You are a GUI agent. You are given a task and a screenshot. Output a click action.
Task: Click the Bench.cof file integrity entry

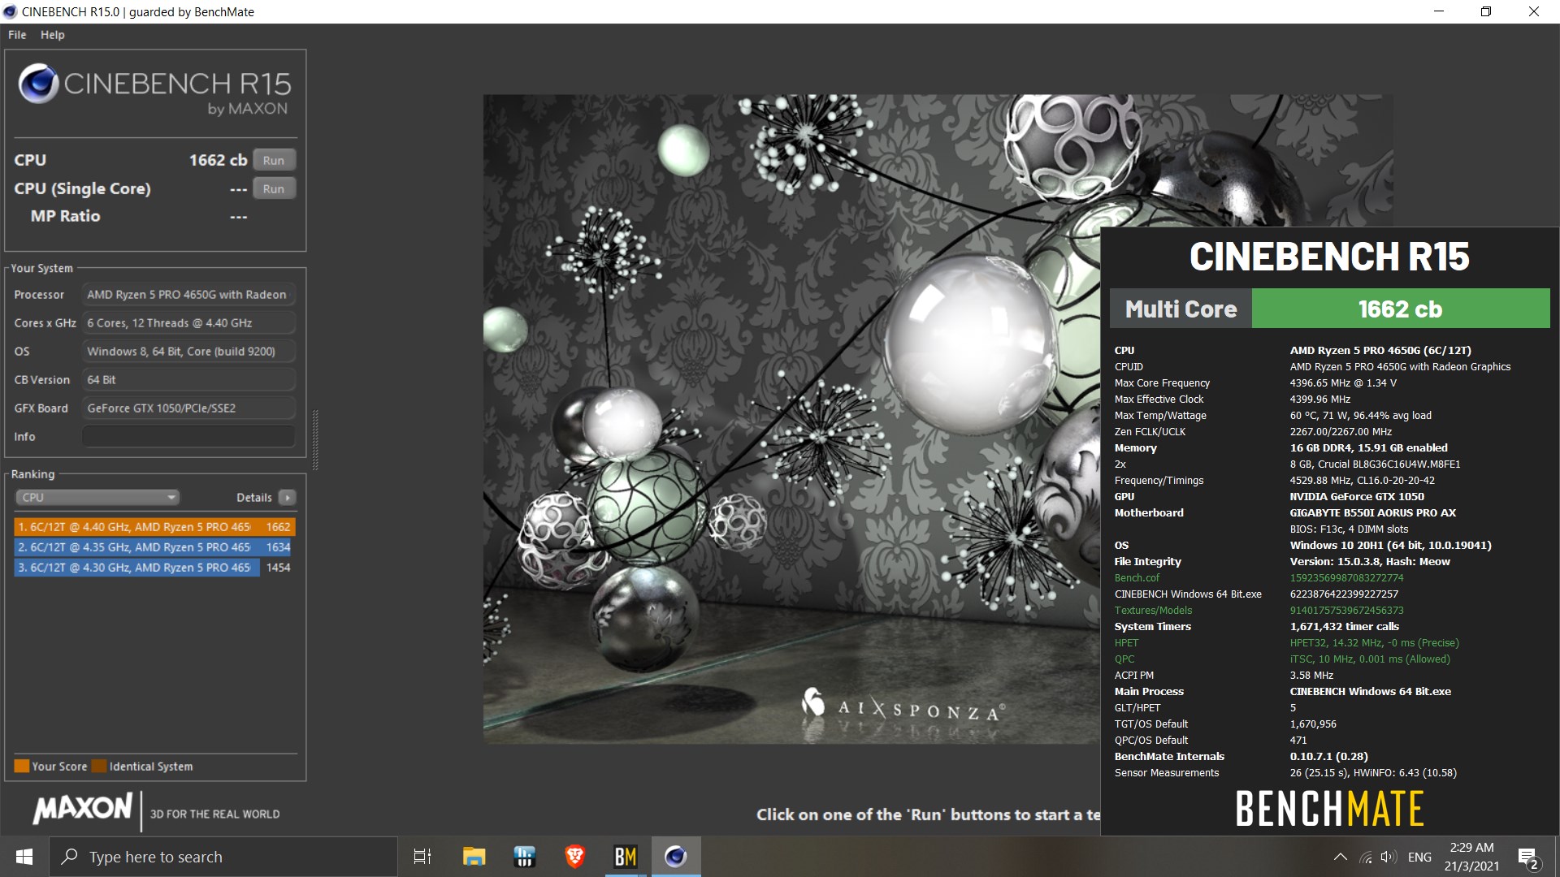pos(1137,578)
